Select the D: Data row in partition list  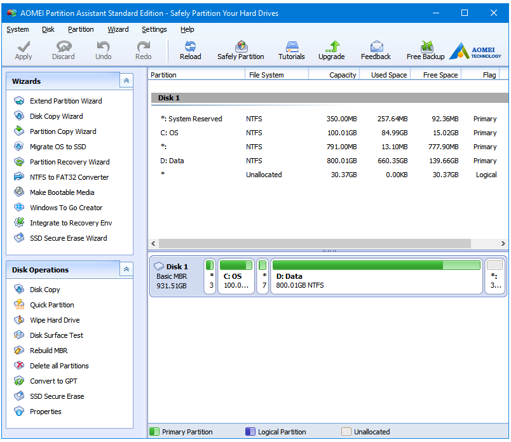(x=329, y=161)
